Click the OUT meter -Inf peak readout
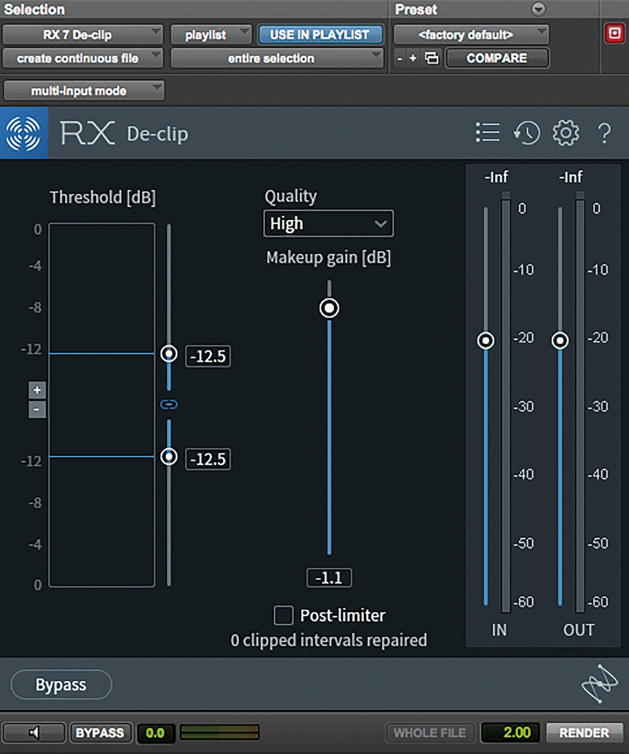629x754 pixels. pyautogui.click(x=571, y=177)
